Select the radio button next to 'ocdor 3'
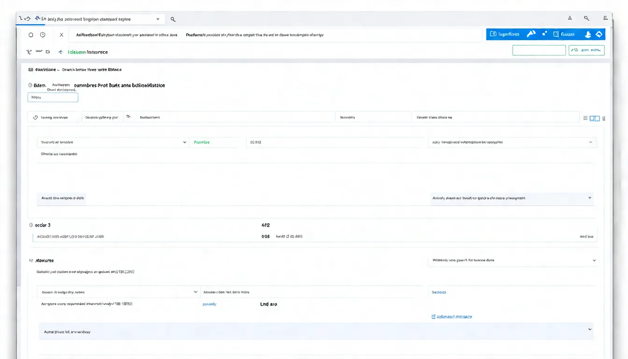The width and height of the screenshot is (628, 359). click(31, 225)
